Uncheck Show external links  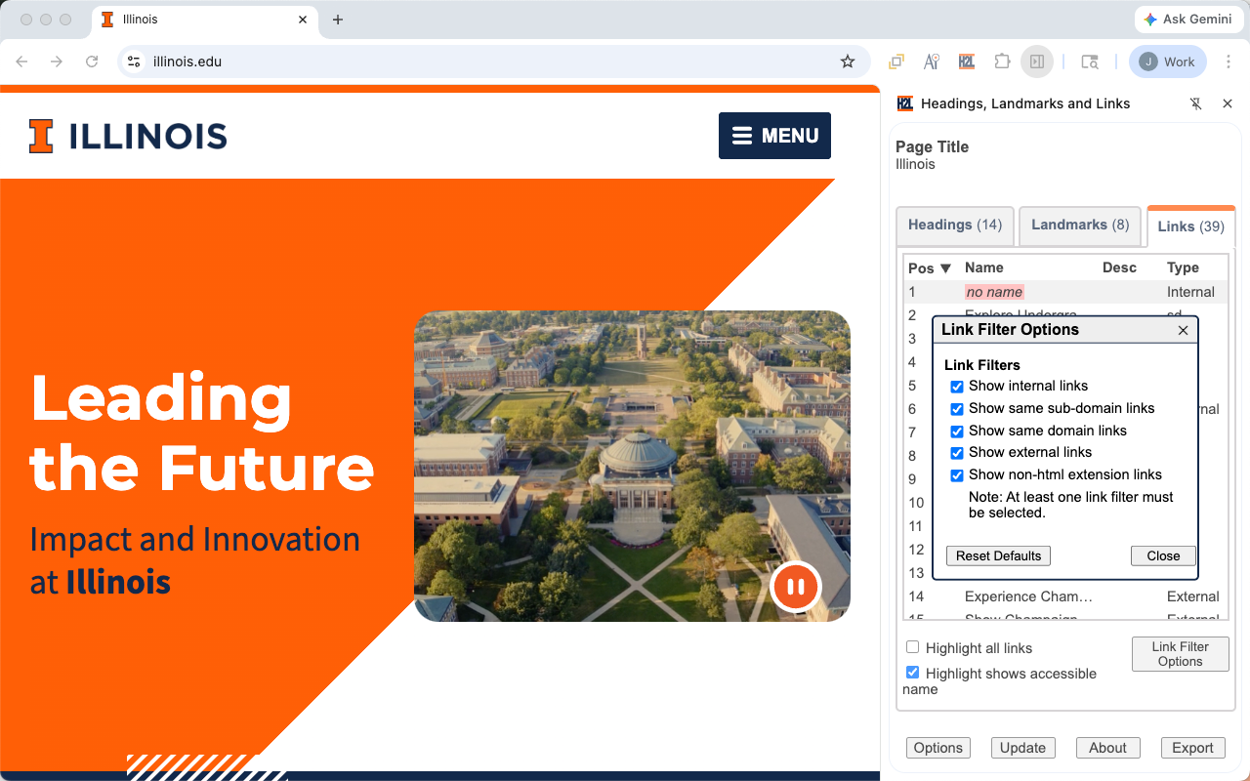coord(957,453)
